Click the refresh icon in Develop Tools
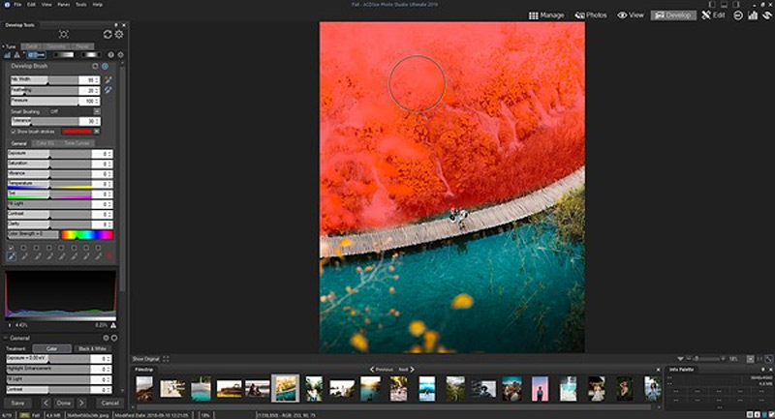775x419 pixels. (x=108, y=34)
